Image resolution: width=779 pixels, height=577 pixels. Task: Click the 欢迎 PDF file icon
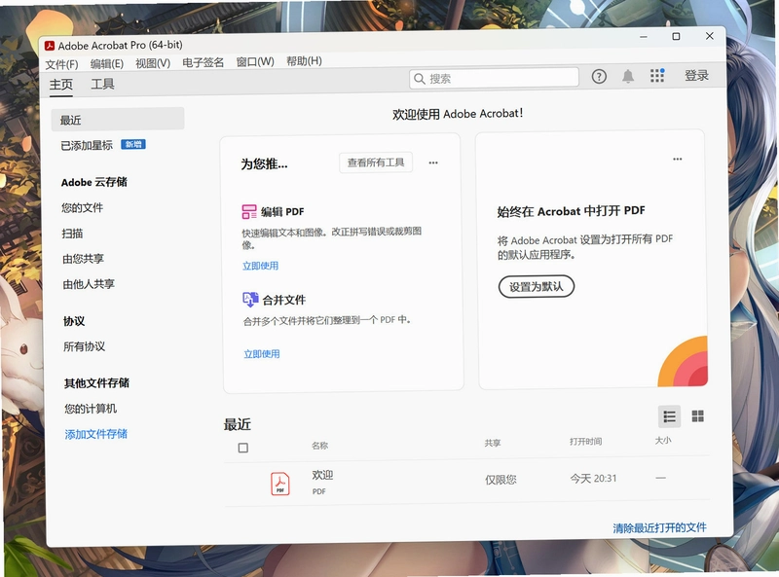pyautogui.click(x=280, y=484)
